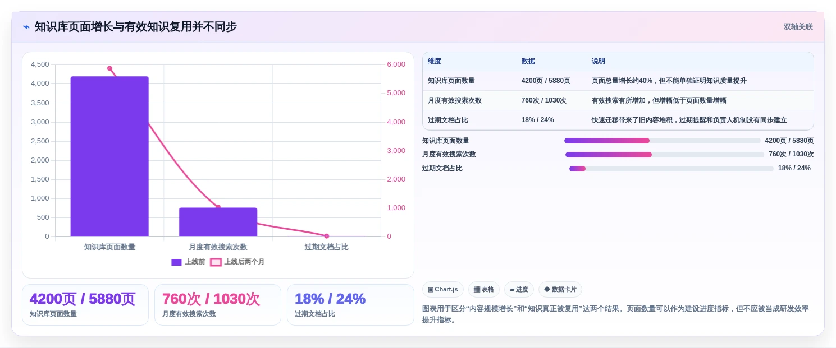Click the 知识库页面数量 table row label
This screenshot has width=836, height=348.
pos(451,81)
